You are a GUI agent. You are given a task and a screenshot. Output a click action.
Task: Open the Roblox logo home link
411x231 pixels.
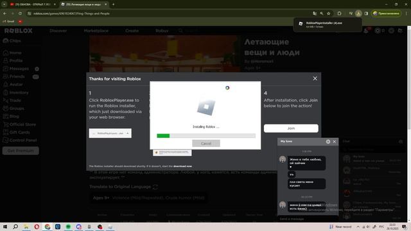(19, 31)
